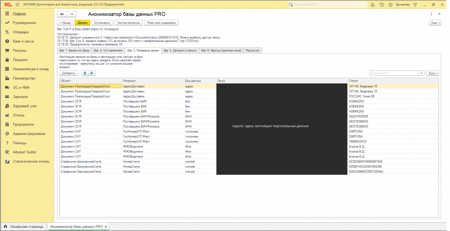450x231 pixels.
Task: Open the Покупка shopping cart section
Action: (x=19, y=51)
